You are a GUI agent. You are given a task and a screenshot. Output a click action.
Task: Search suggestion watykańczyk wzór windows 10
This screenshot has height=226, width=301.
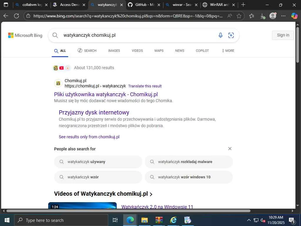[x=189, y=177]
